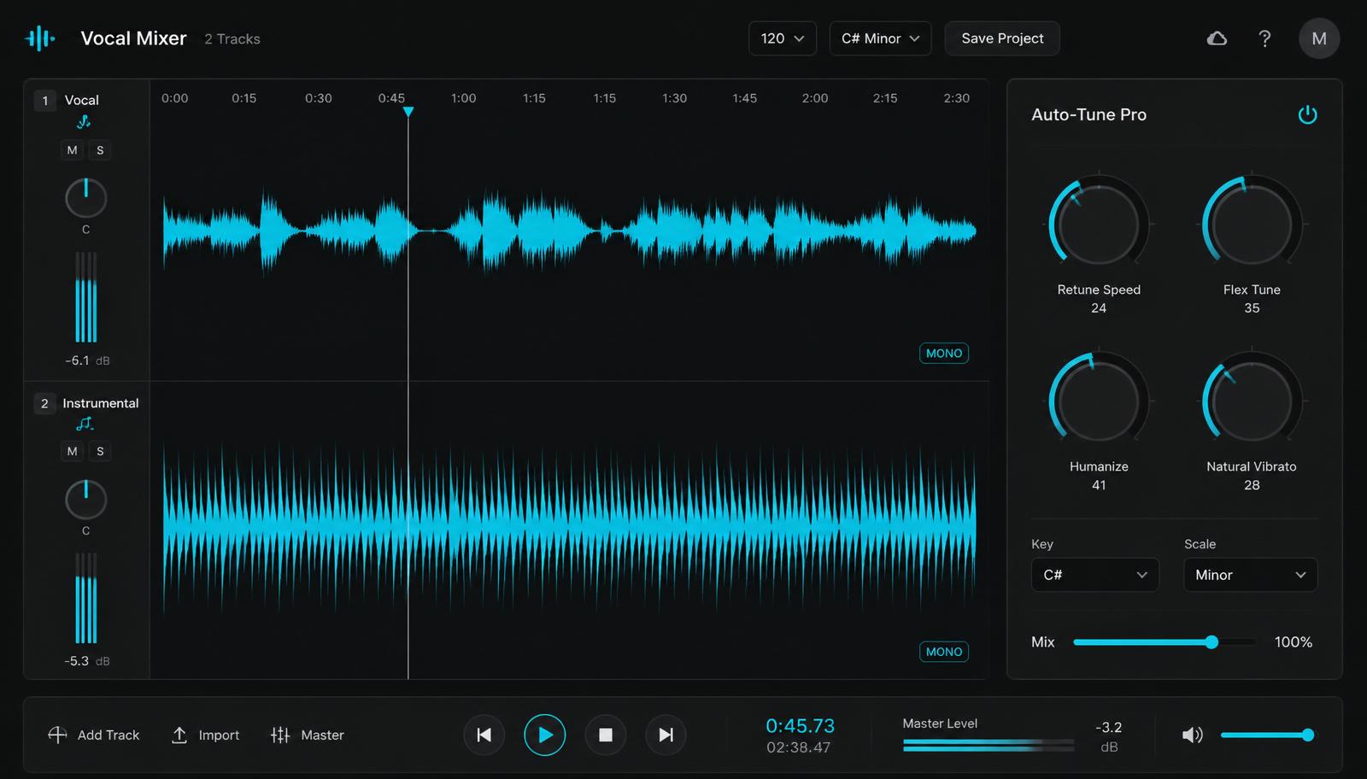Open cloud sync icon in header
This screenshot has width=1367, height=779.
pos(1217,38)
